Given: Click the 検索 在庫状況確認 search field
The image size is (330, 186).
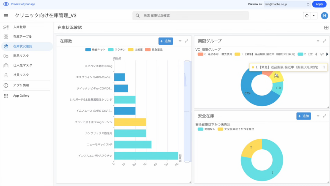Looking at the screenshot, I should [190, 16].
